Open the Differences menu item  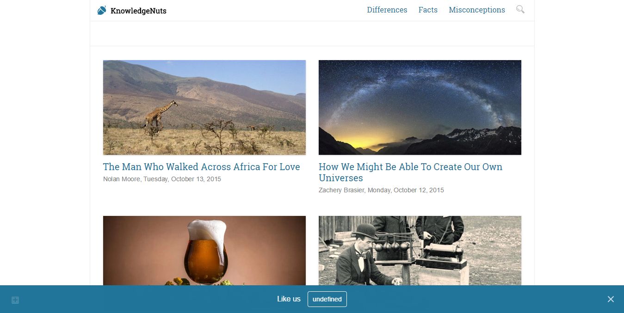[x=387, y=10]
